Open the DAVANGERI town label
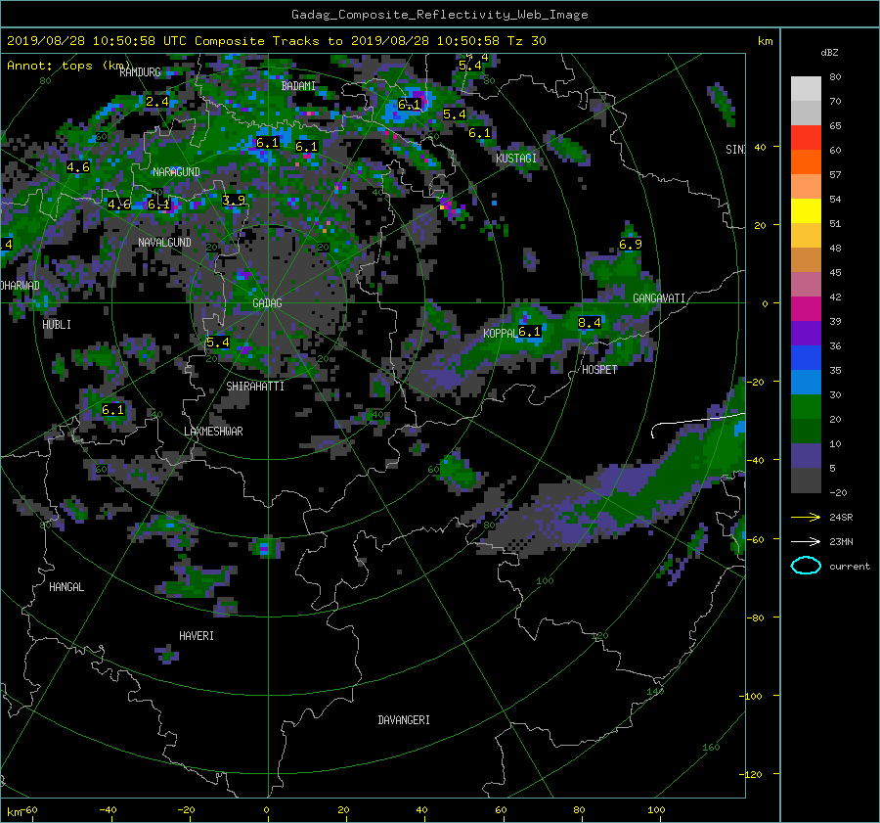Screen dimensions: 880x823 pyautogui.click(x=404, y=720)
